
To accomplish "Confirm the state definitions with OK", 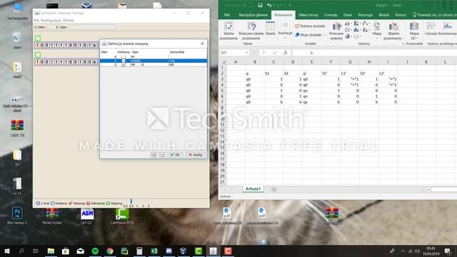I will 175,155.
